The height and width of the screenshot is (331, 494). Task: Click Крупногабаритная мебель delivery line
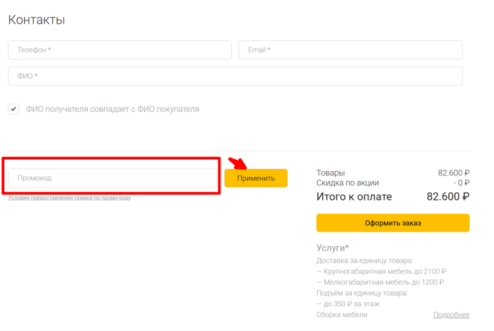[x=381, y=272]
